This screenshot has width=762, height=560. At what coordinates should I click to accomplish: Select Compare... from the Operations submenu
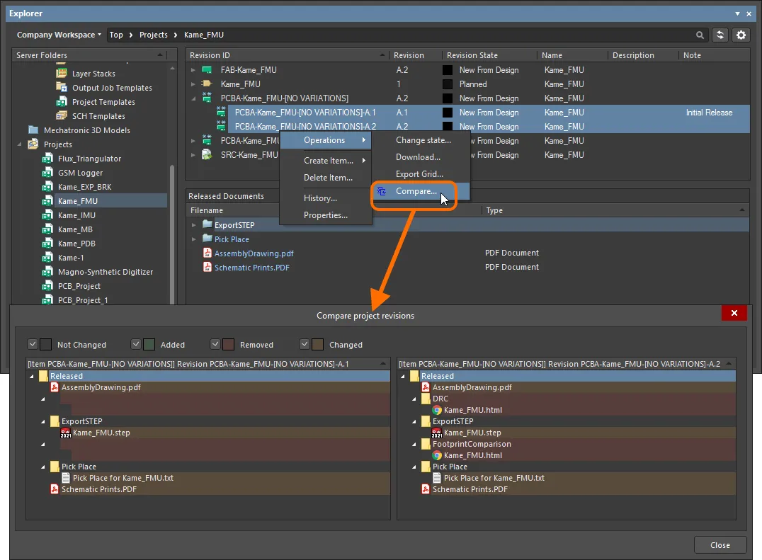pos(416,191)
